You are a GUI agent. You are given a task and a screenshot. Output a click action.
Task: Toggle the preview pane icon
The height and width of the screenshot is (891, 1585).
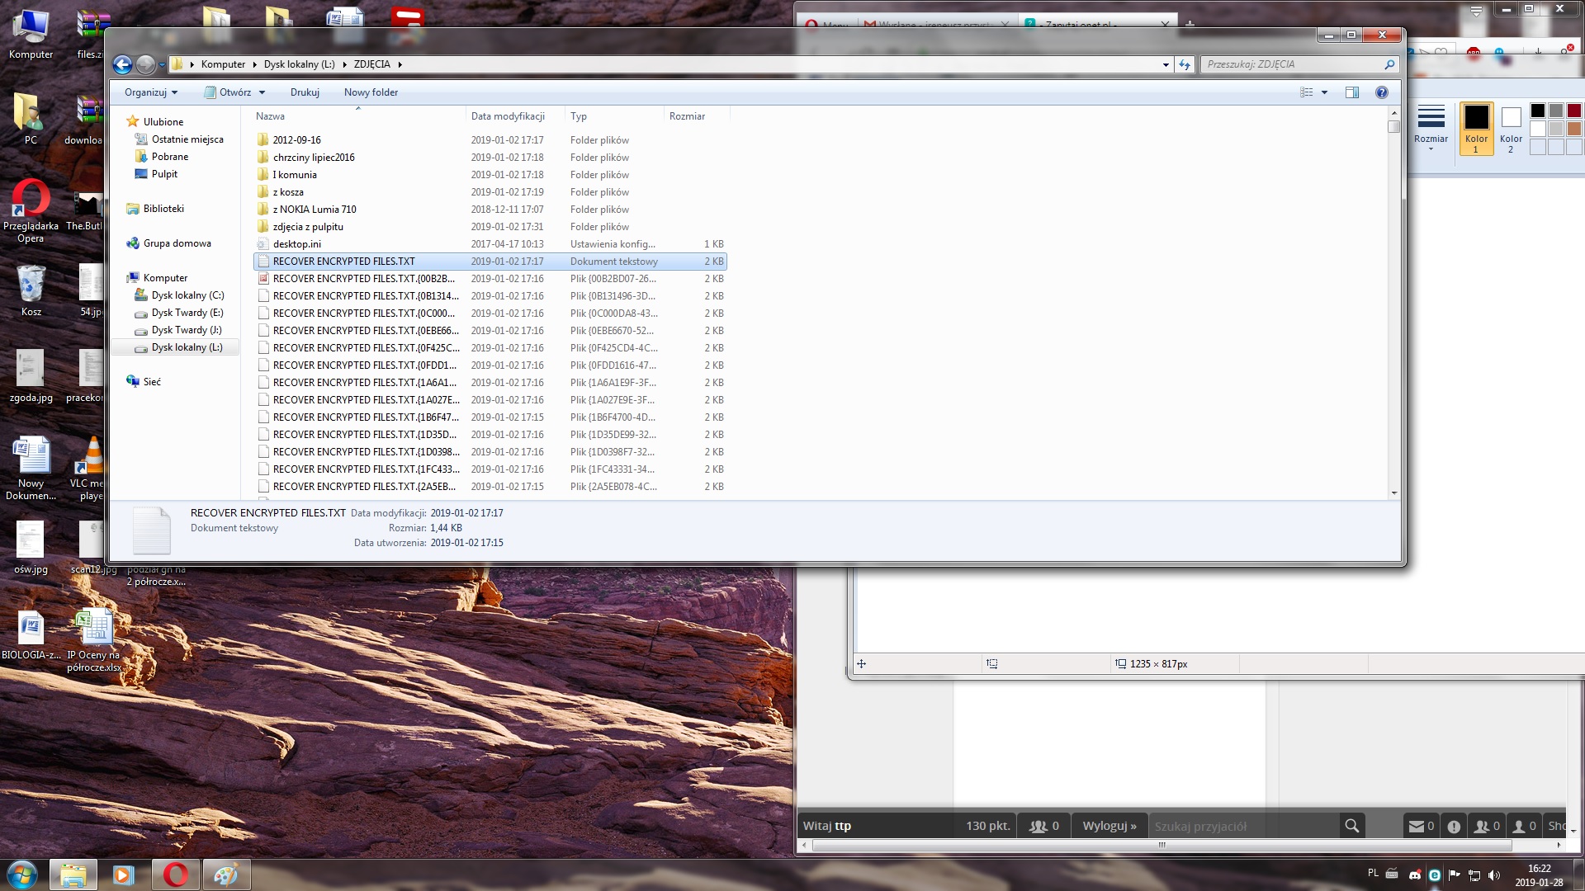coord(1351,92)
